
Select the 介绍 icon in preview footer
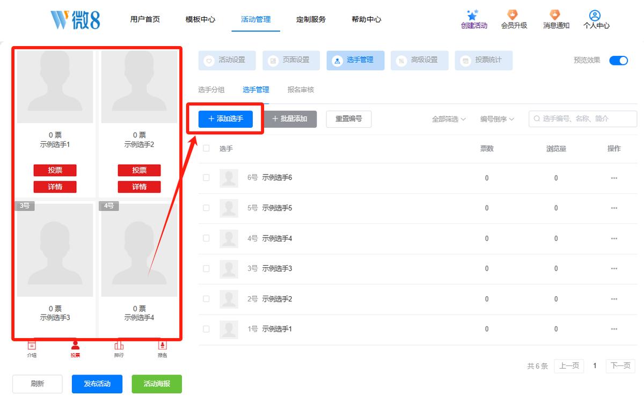click(32, 346)
